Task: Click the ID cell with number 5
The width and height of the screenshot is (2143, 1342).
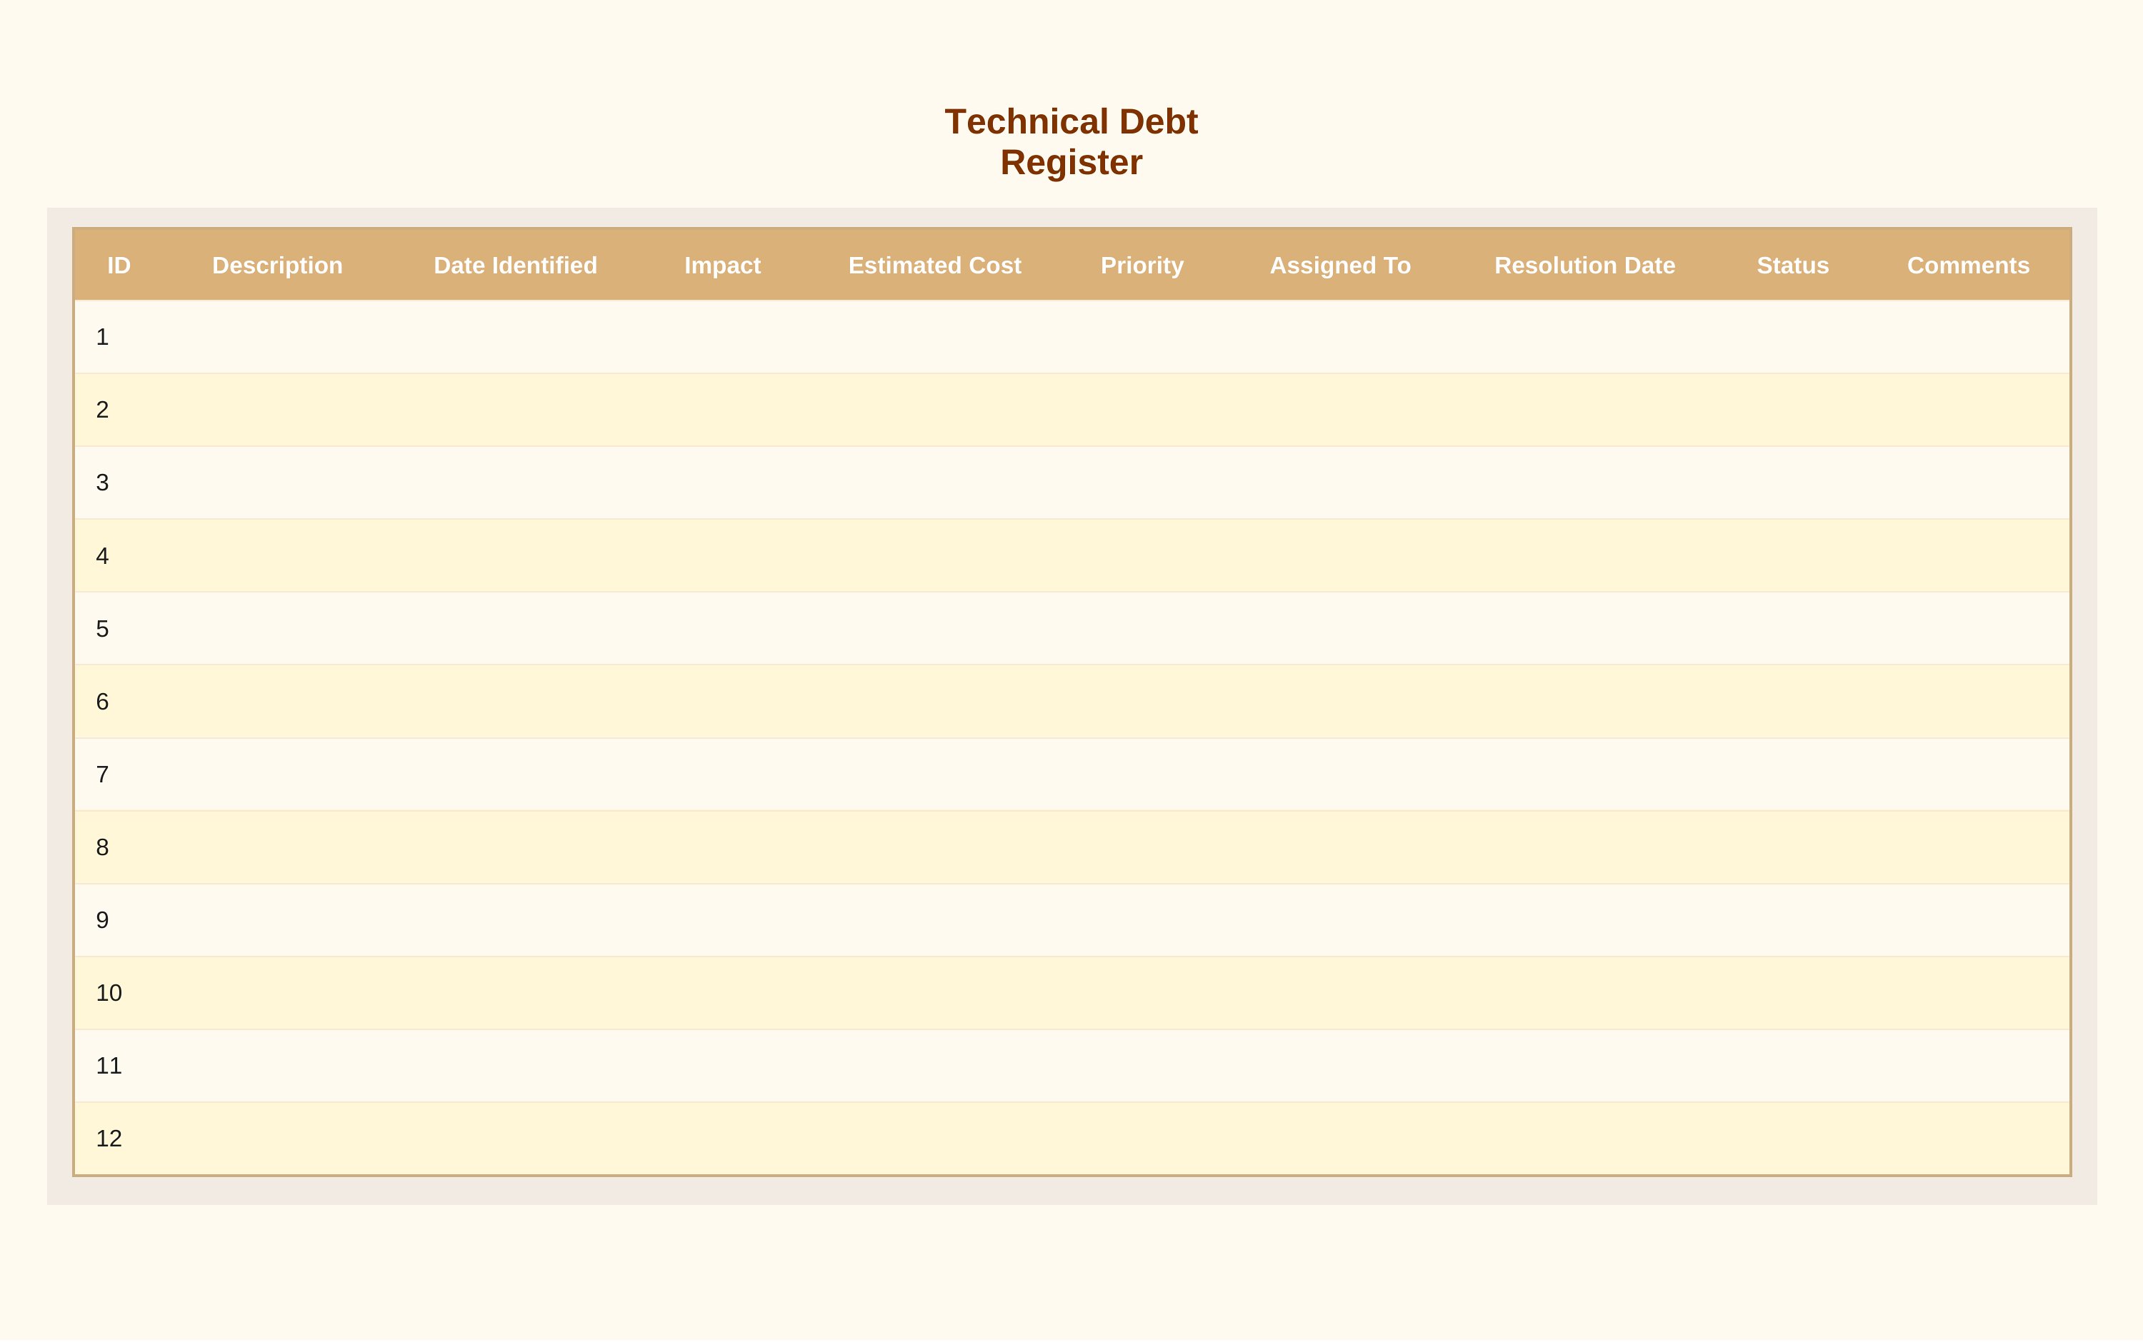Action: point(119,628)
